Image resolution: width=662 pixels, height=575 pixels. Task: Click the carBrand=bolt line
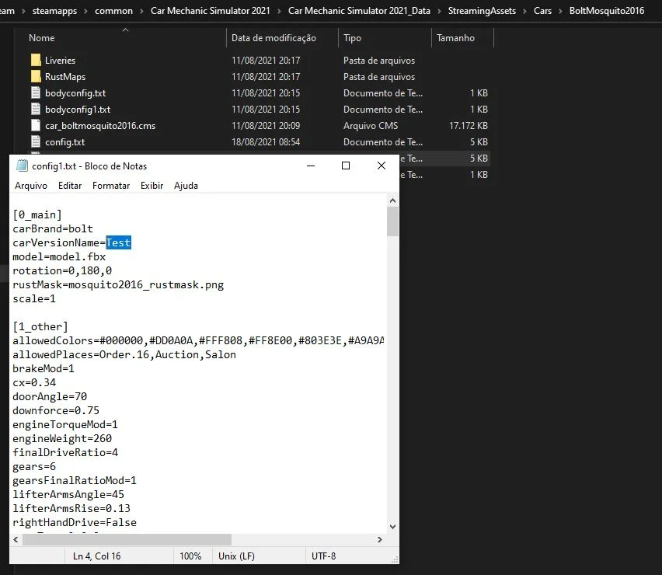click(x=53, y=228)
